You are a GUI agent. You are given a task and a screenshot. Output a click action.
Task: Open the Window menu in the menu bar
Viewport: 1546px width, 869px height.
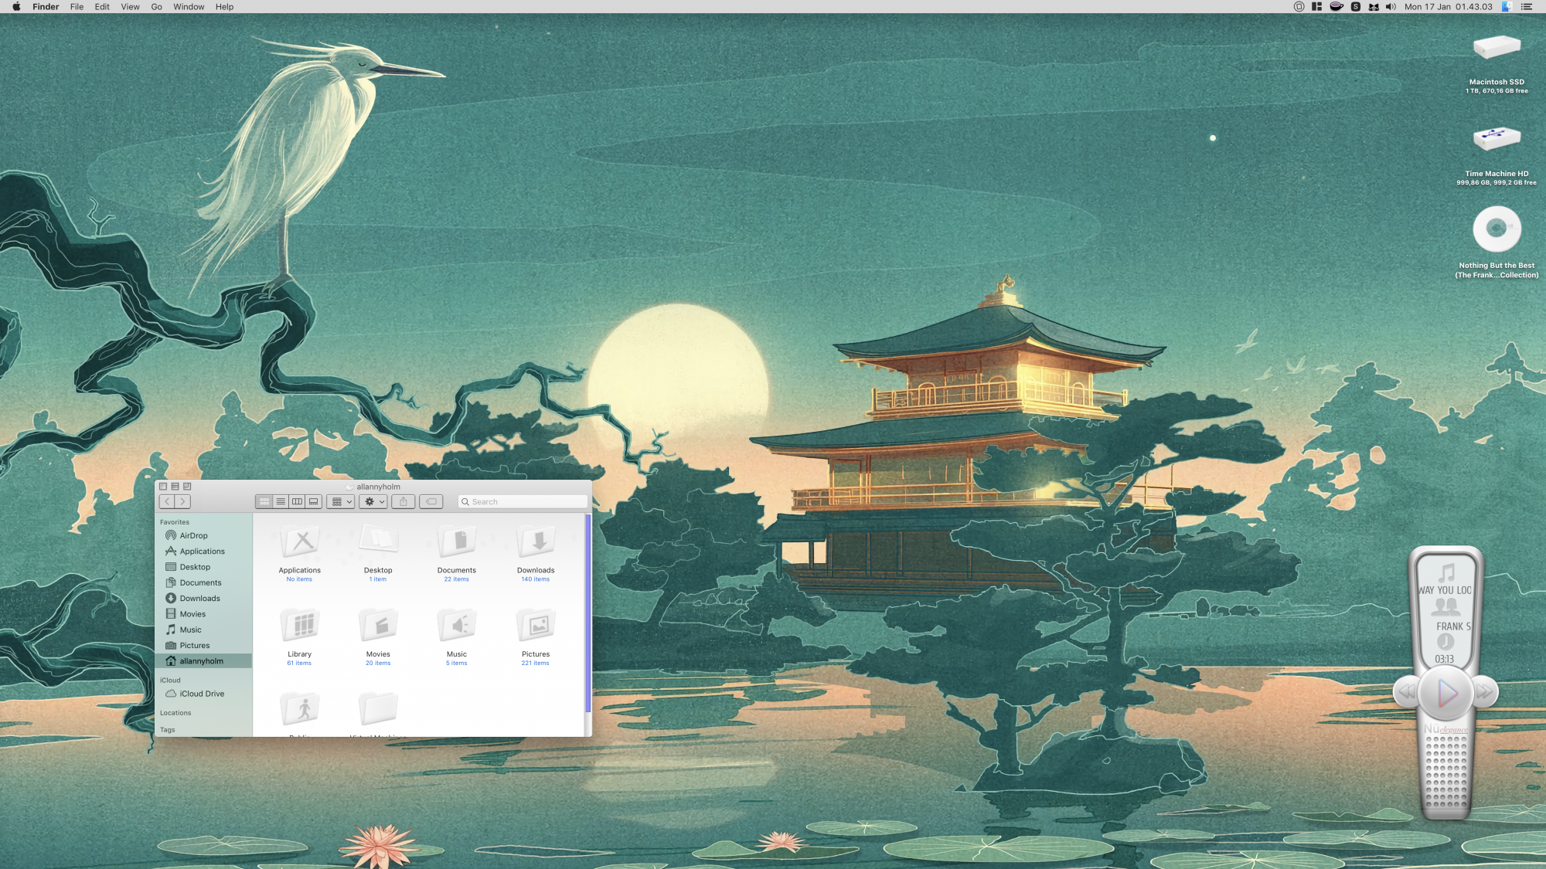pyautogui.click(x=189, y=7)
